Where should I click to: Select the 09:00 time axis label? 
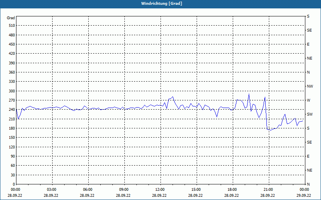point(124,190)
